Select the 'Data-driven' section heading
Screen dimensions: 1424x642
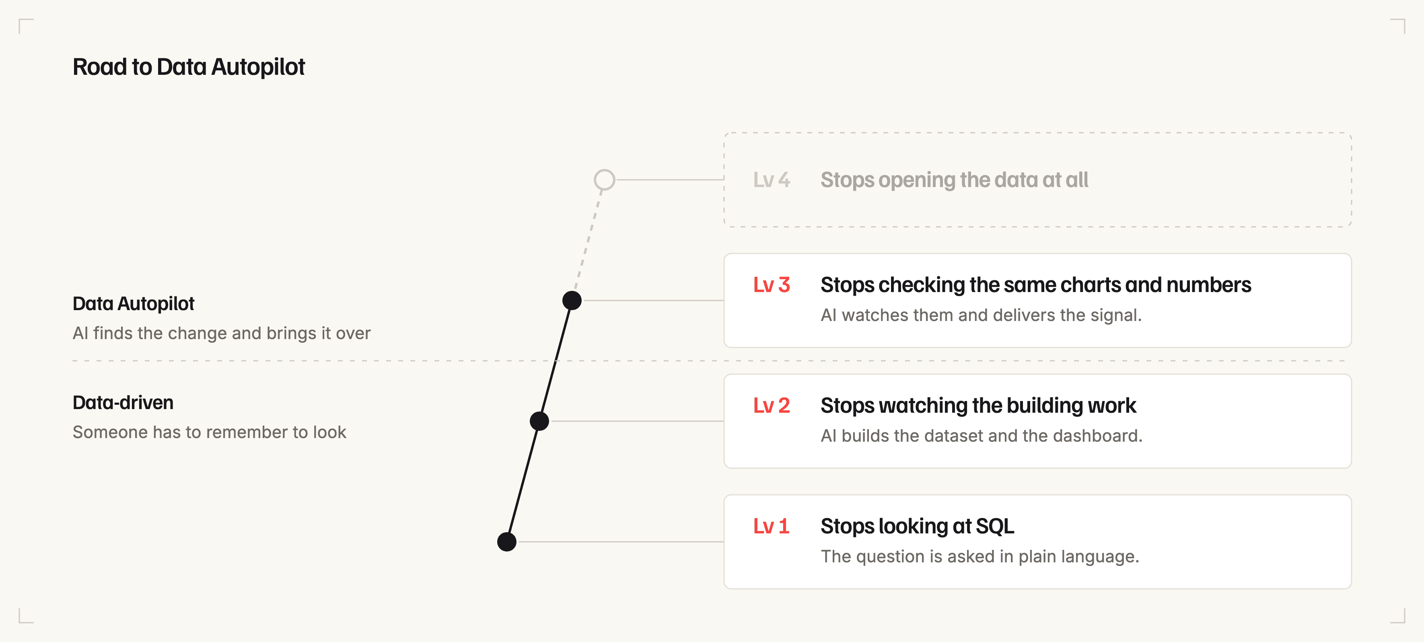tap(123, 403)
